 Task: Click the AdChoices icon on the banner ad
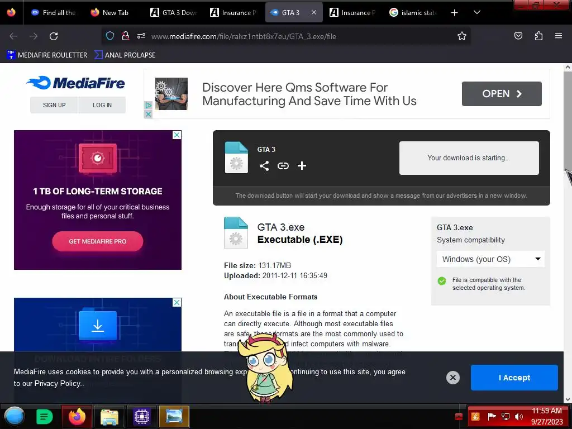148,105
